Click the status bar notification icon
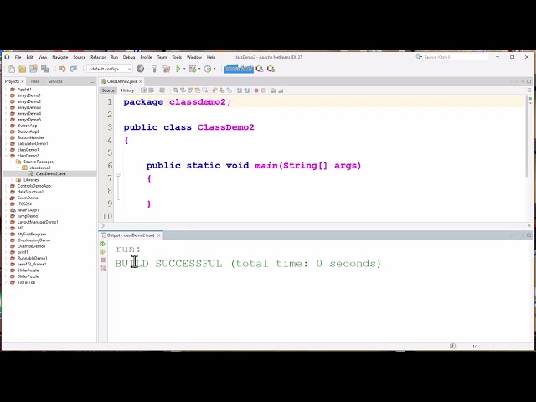 click(x=452, y=346)
